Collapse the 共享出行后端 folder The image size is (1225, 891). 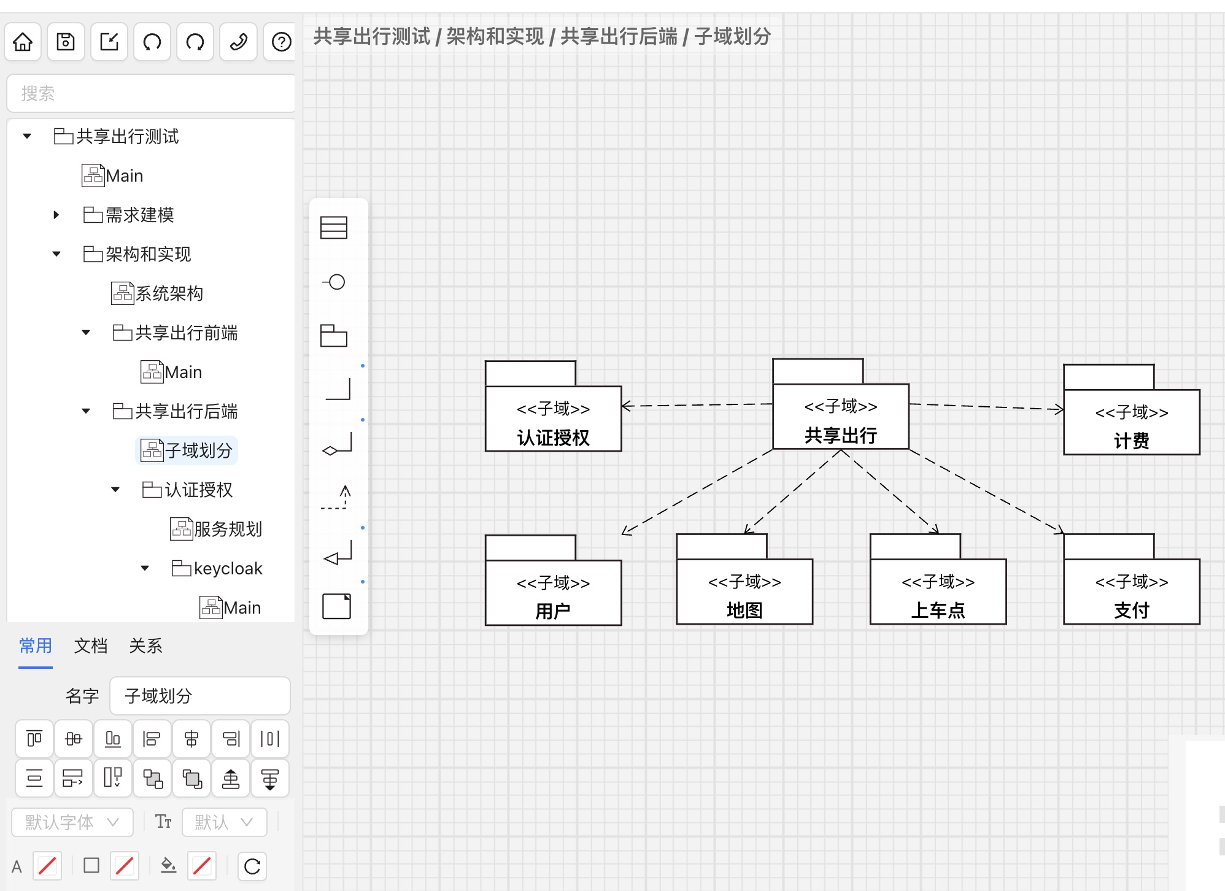(x=86, y=411)
